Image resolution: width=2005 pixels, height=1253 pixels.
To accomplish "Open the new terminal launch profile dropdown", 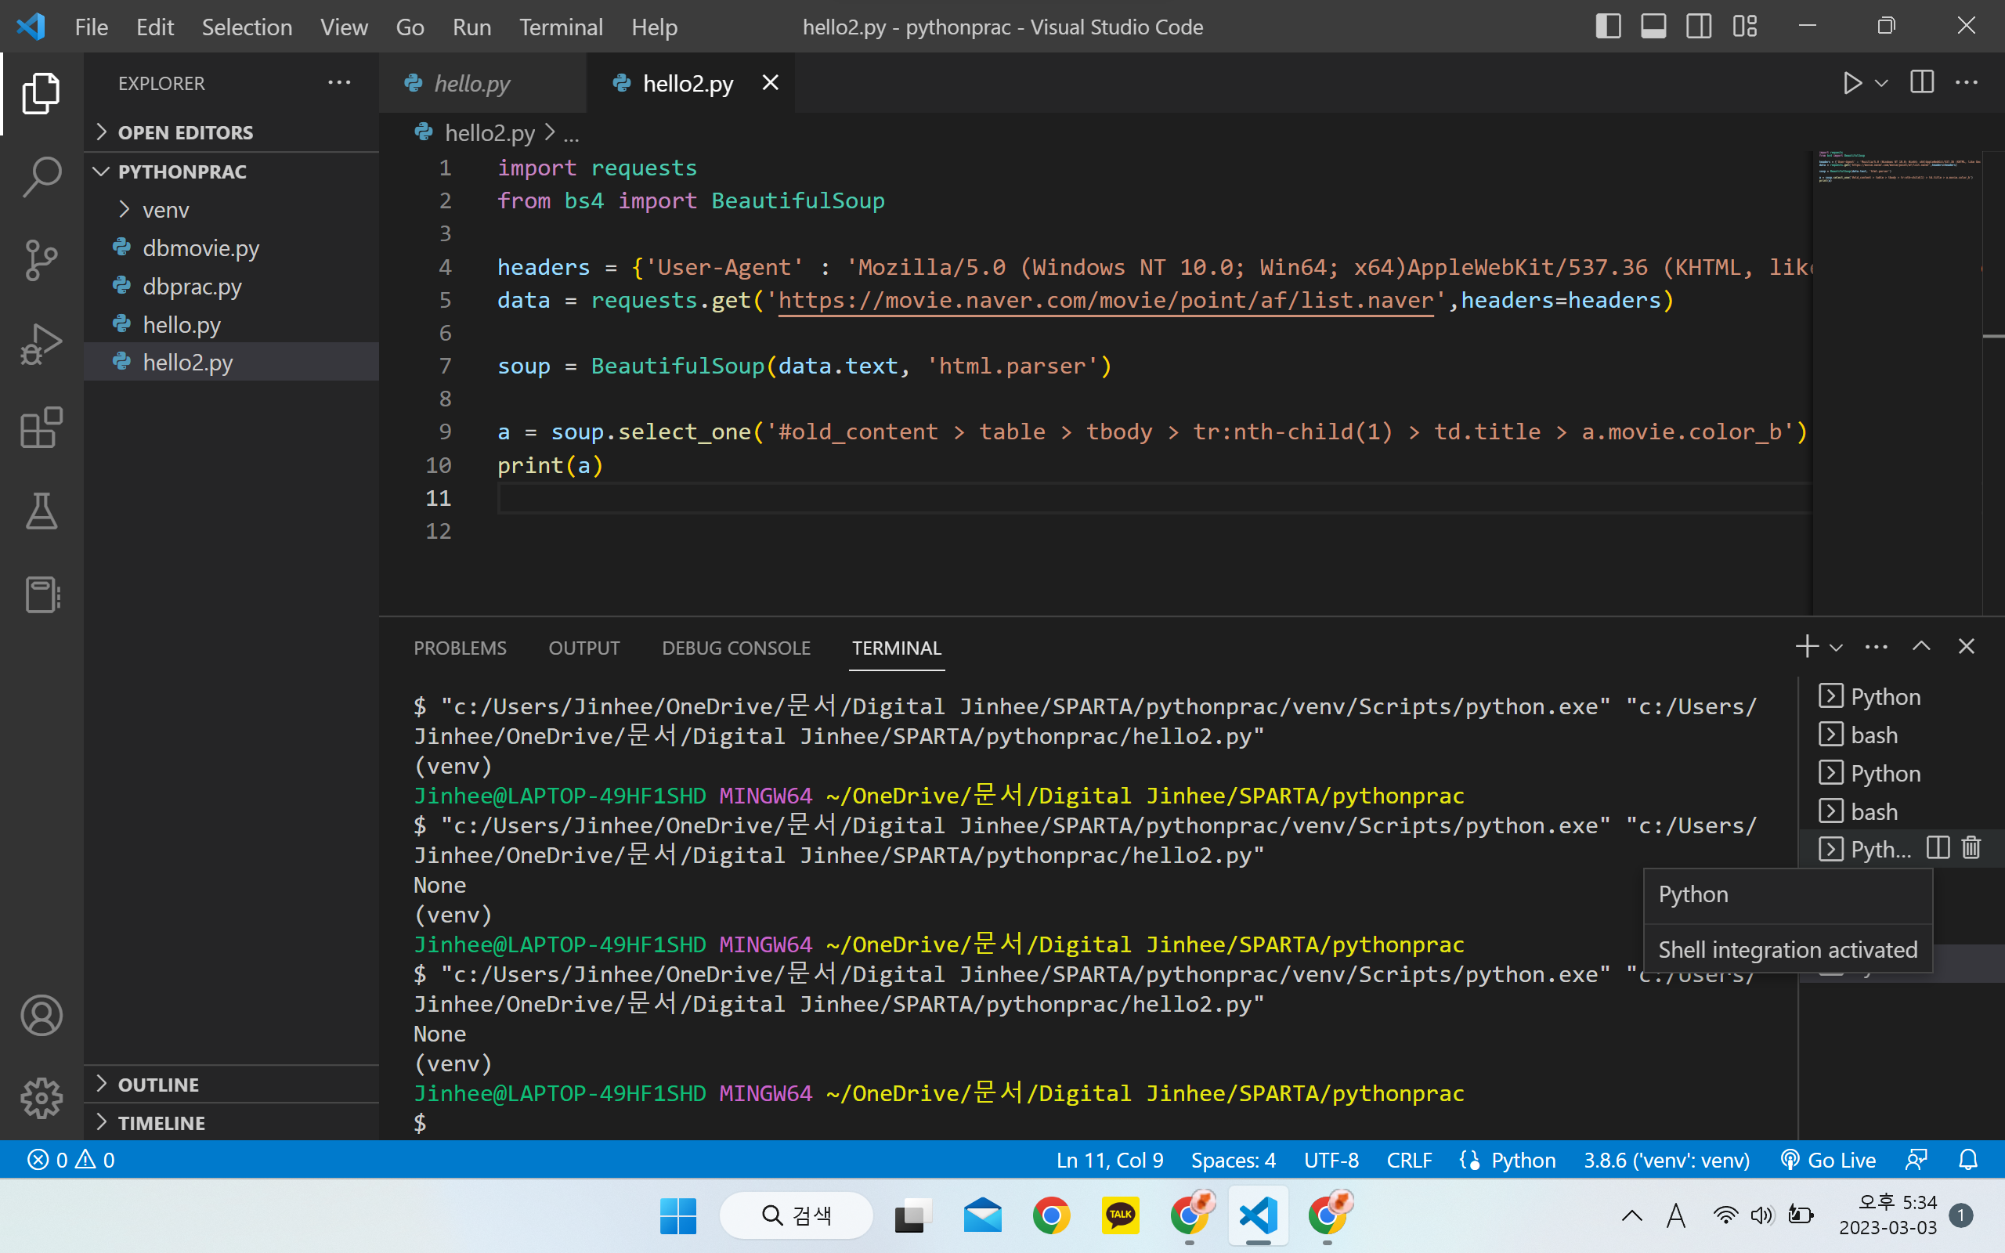I will tap(1836, 647).
